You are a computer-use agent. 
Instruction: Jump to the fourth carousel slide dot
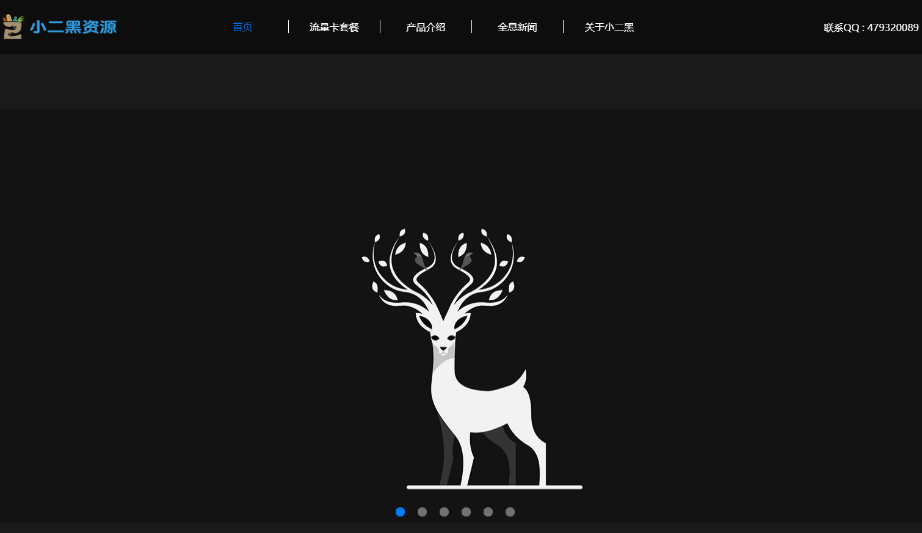point(466,512)
